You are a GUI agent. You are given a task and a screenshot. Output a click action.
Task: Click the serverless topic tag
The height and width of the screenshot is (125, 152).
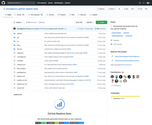129,36
